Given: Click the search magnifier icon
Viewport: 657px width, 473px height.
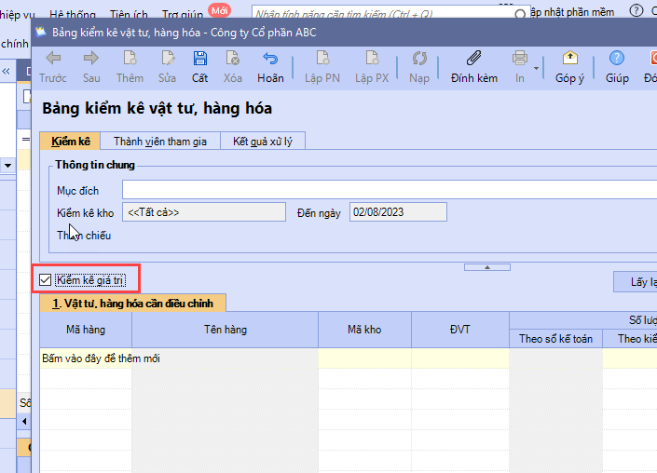Looking at the screenshot, I should tap(520, 14).
